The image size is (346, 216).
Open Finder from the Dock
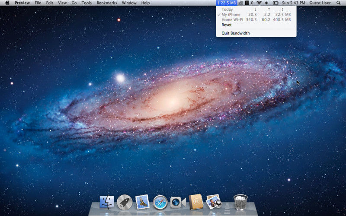[x=107, y=202]
